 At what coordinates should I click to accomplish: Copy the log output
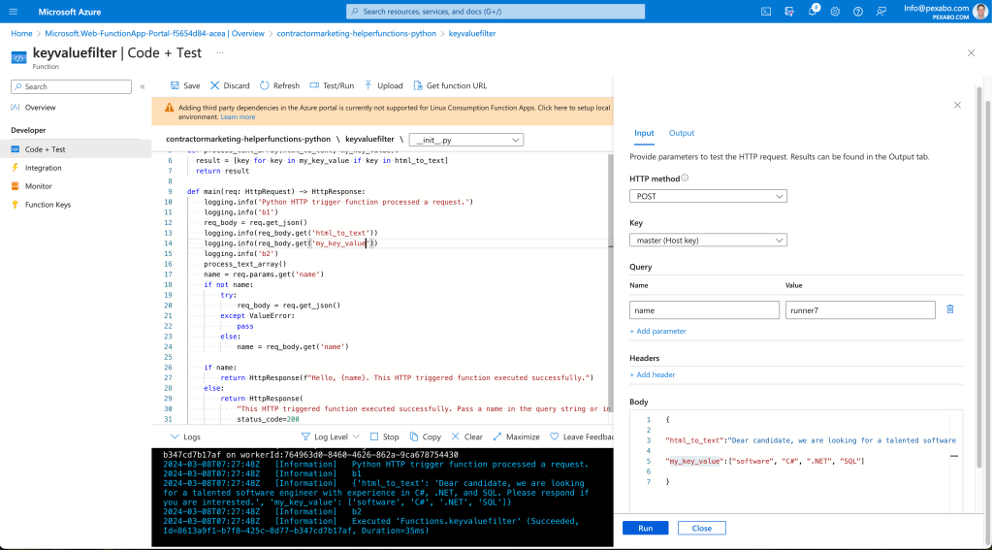[425, 437]
